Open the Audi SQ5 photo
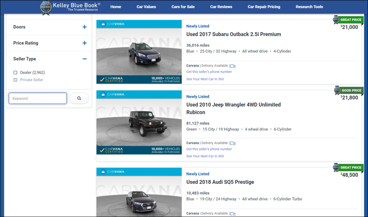The height and width of the screenshot is (217, 368). [139, 192]
